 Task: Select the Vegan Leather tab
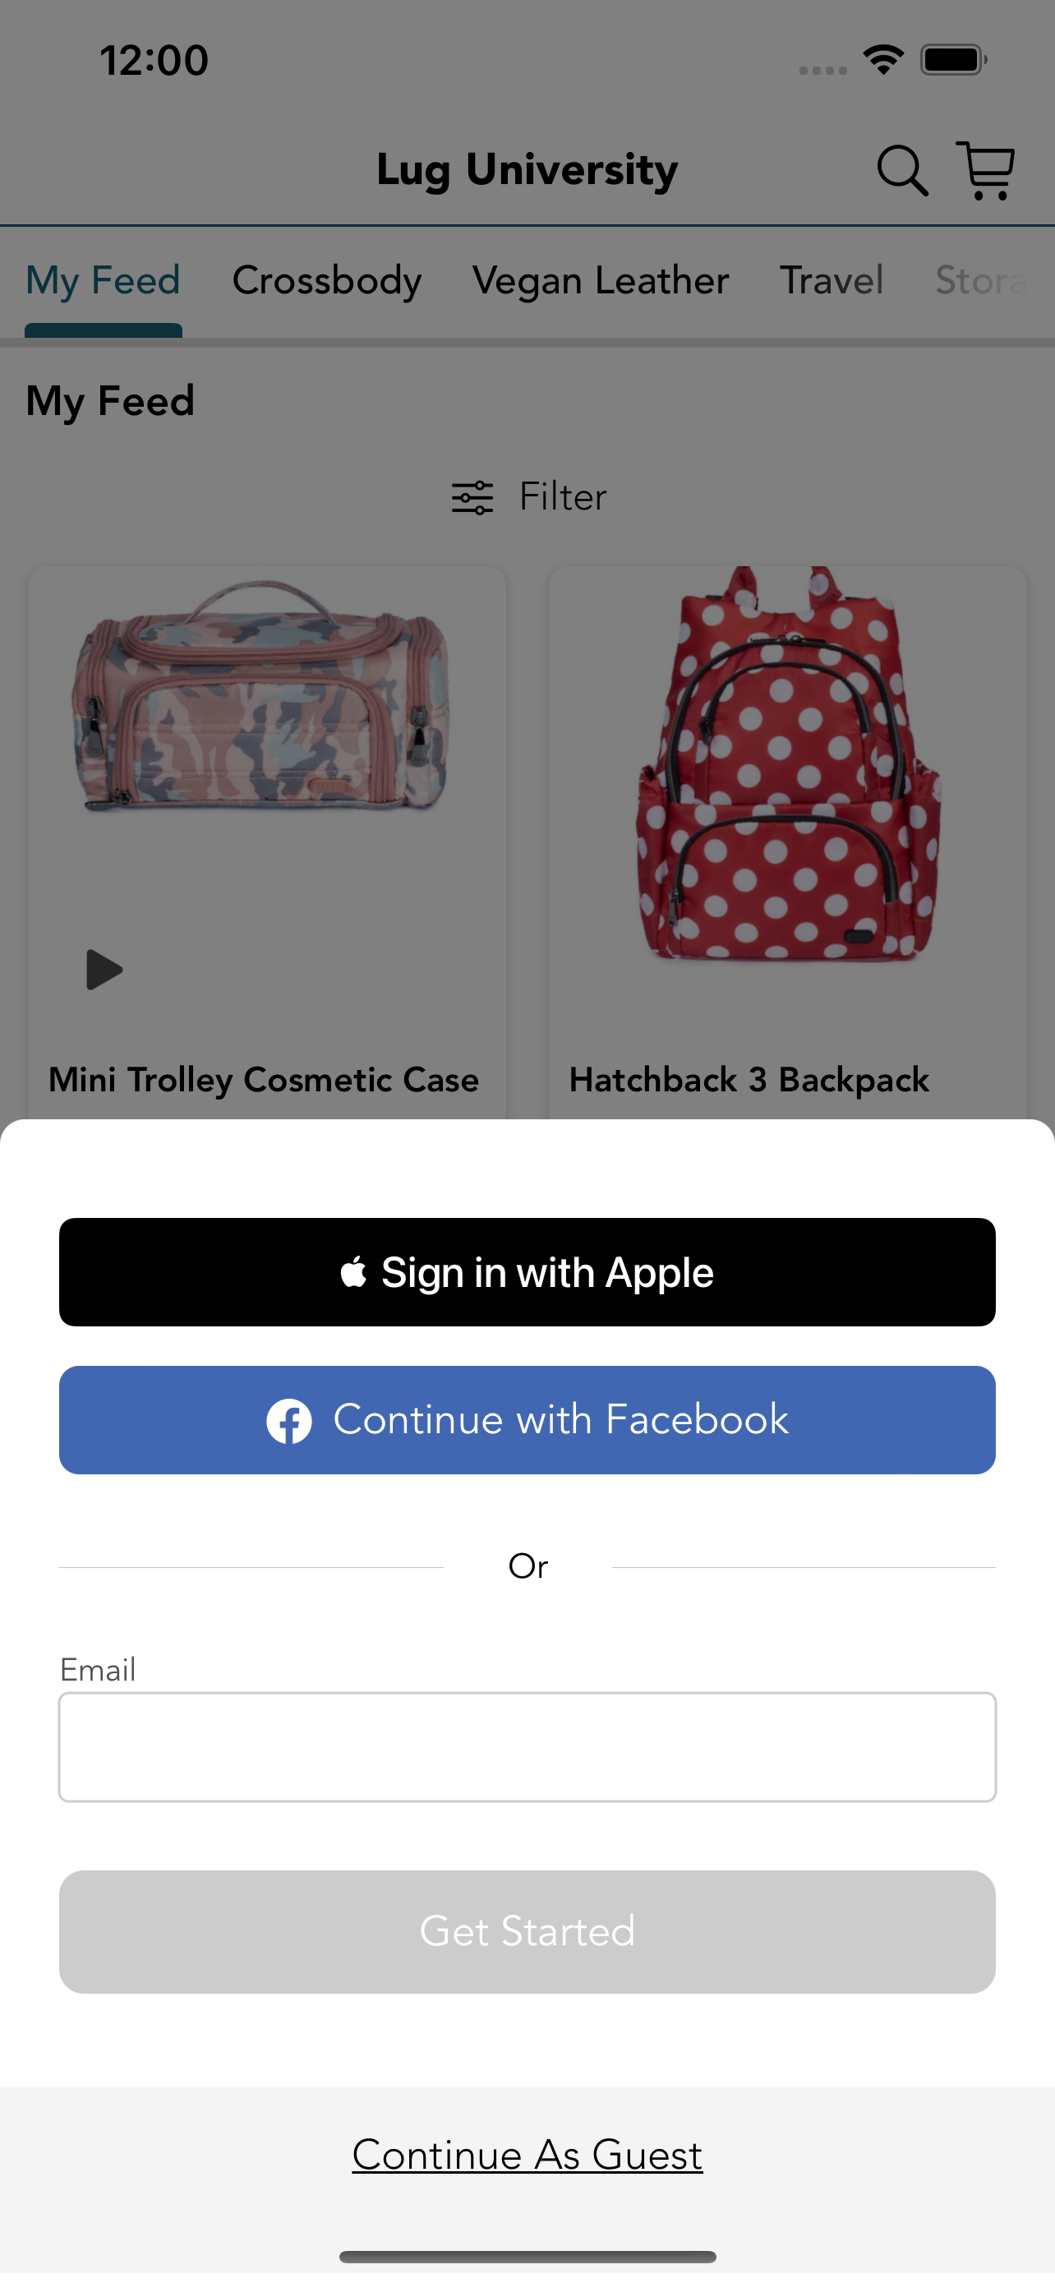(x=601, y=281)
